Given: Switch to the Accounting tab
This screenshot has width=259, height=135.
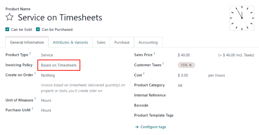Looking at the screenshot, I should 148,42.
